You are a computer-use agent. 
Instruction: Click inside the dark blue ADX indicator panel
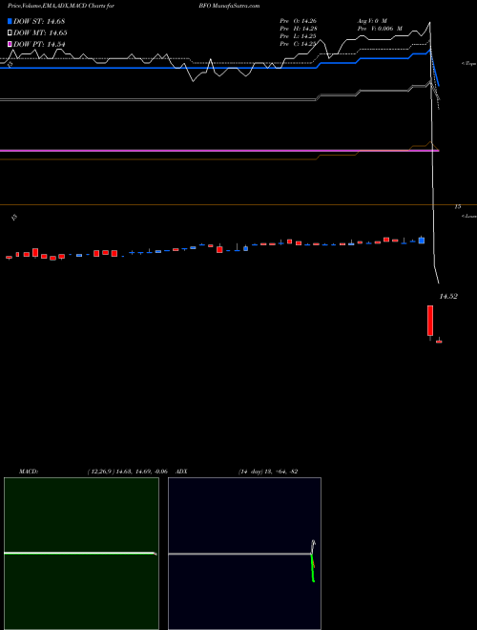click(244, 554)
